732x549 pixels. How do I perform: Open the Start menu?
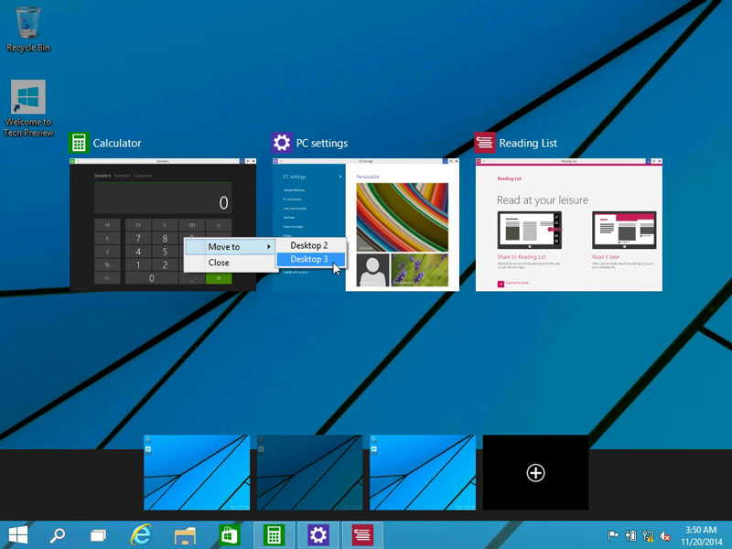pos(16,535)
